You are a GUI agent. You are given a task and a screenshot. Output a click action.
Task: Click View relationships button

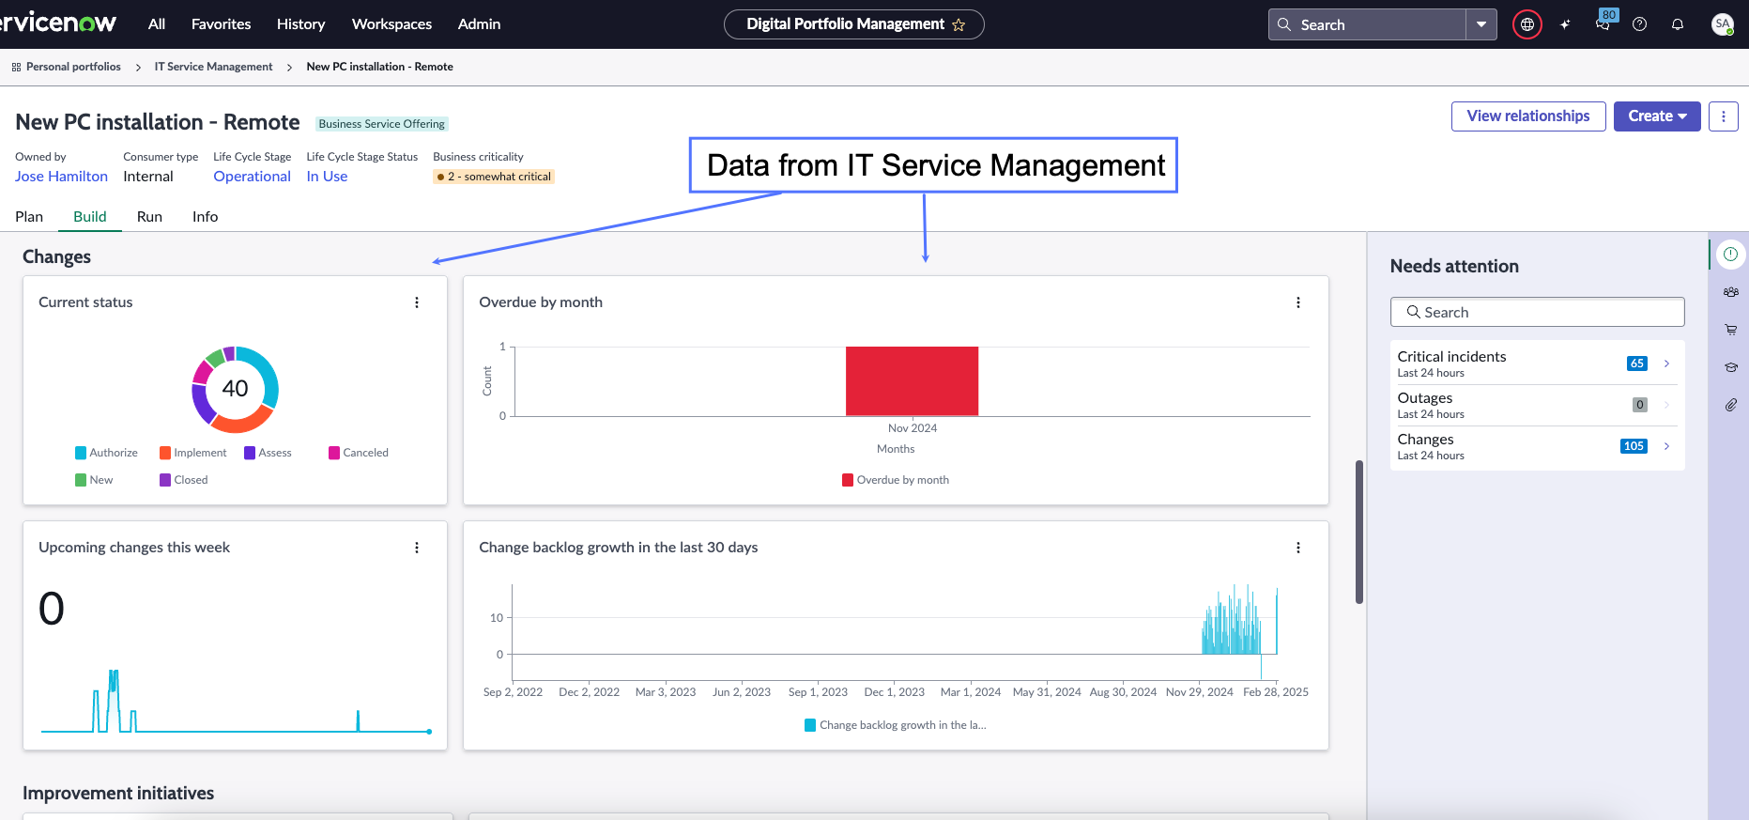[x=1528, y=116]
